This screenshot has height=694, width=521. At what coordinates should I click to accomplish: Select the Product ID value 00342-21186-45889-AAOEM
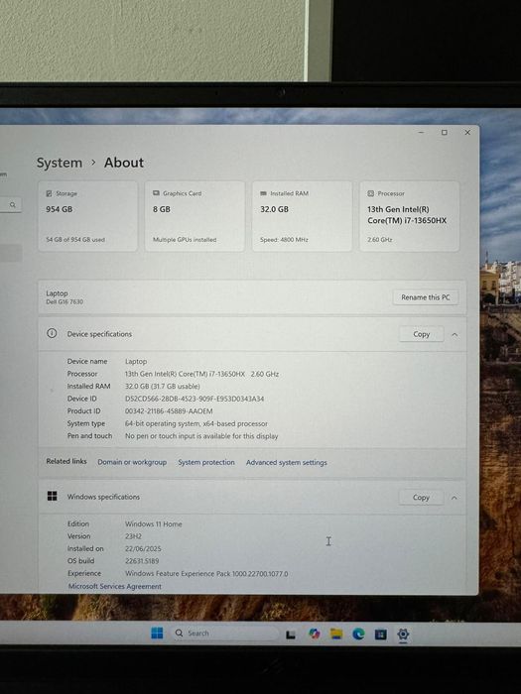(169, 411)
